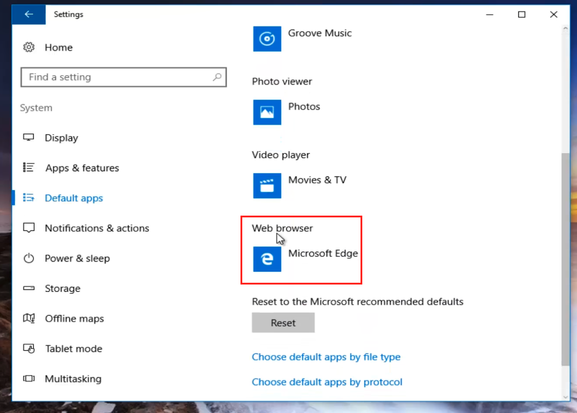Screen dimensions: 577x413
Task: Click the Microsoft Edge browser icon
Action: pyautogui.click(x=267, y=259)
